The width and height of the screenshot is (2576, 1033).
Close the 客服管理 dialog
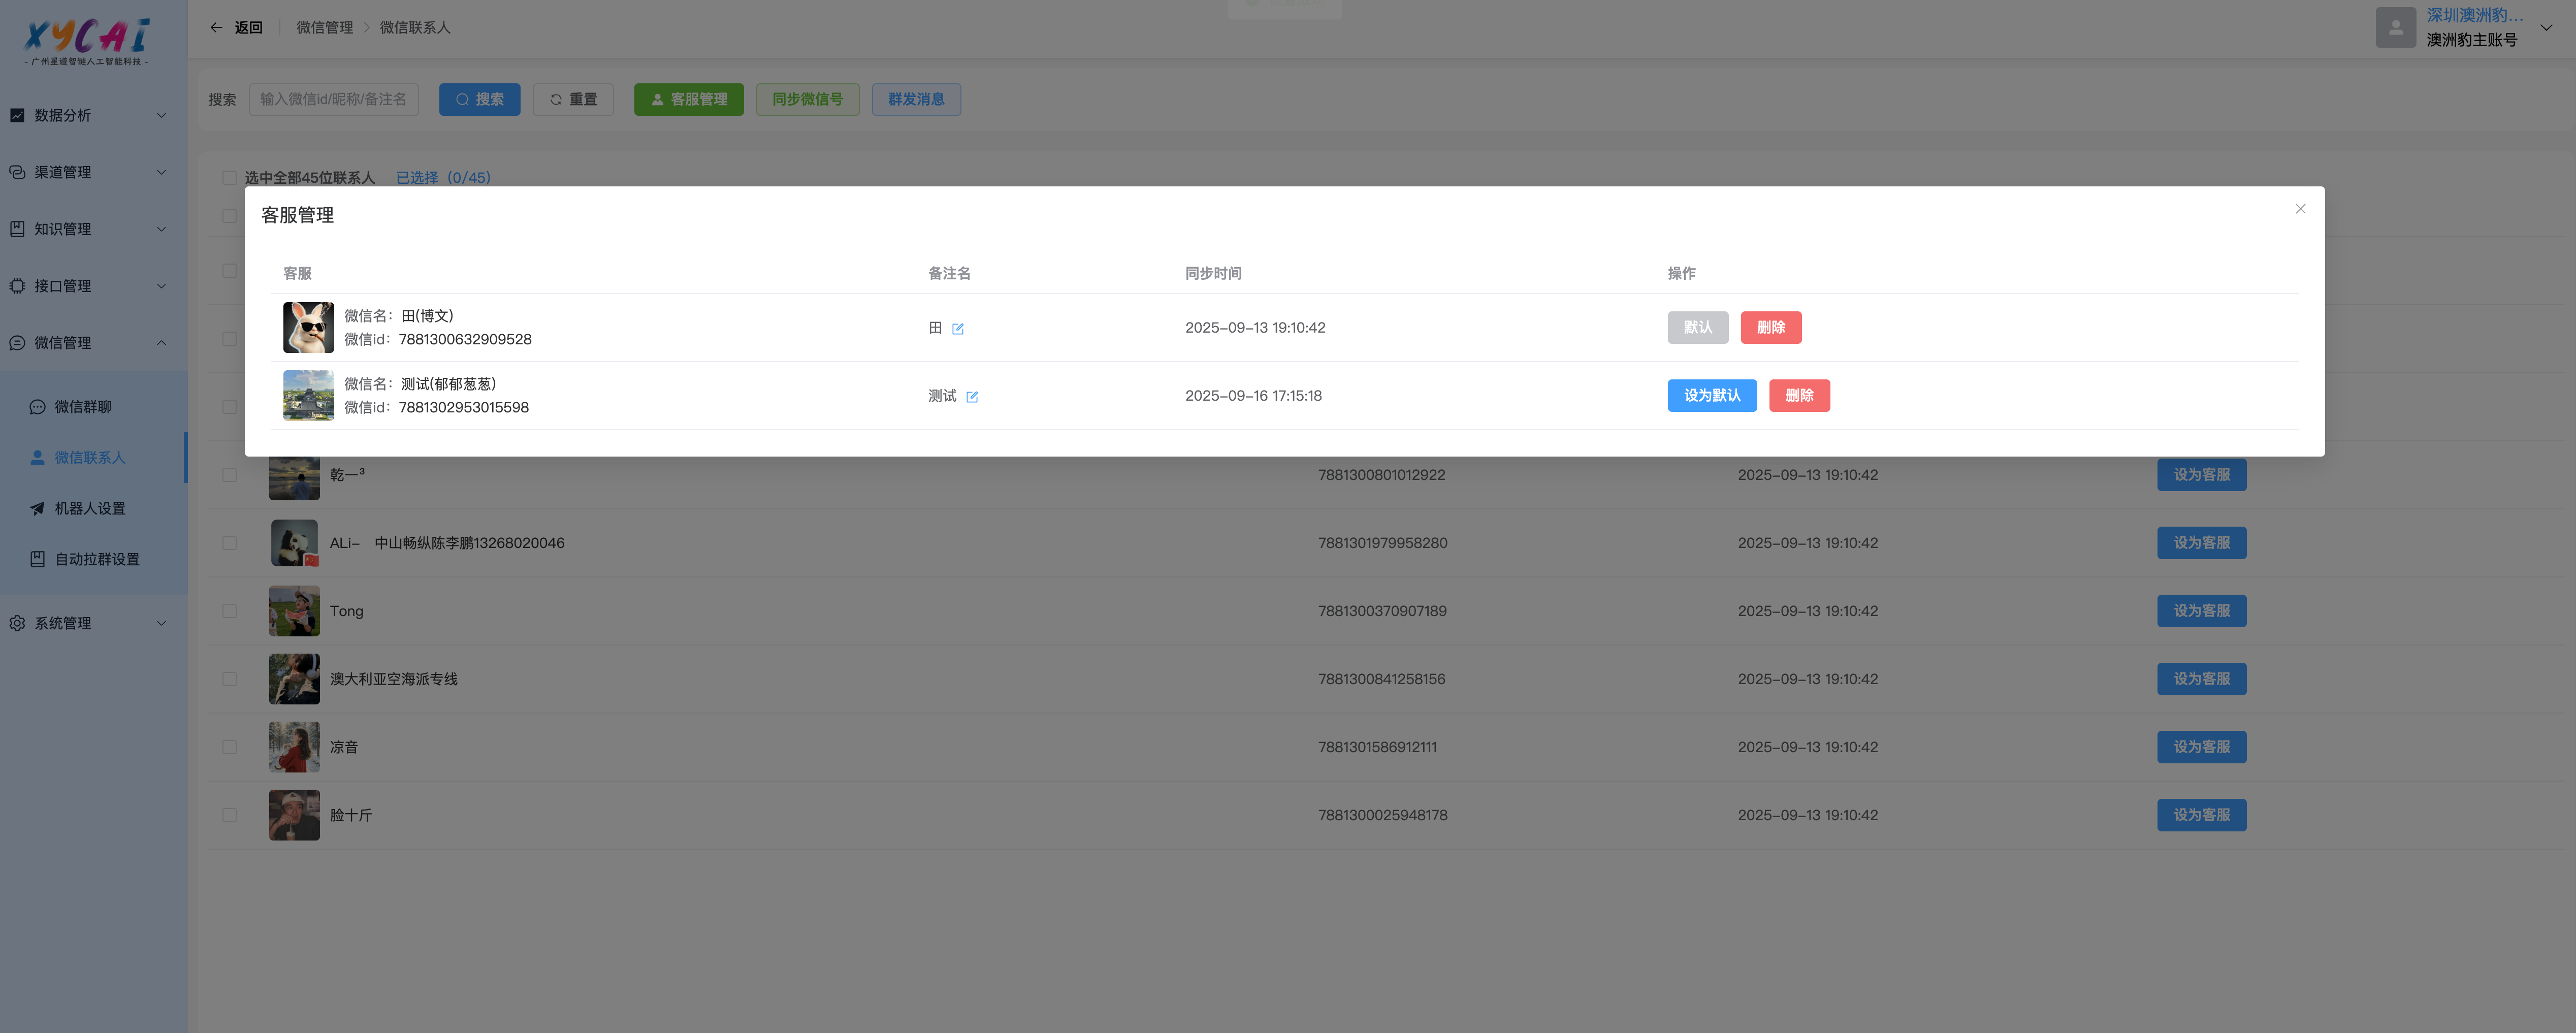(x=2300, y=209)
